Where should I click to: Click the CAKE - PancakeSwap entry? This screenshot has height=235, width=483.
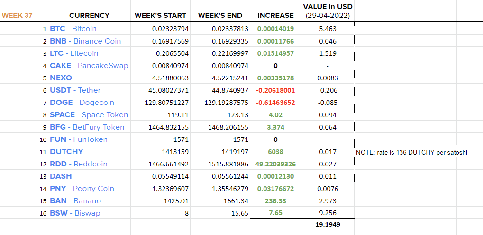tap(89, 66)
